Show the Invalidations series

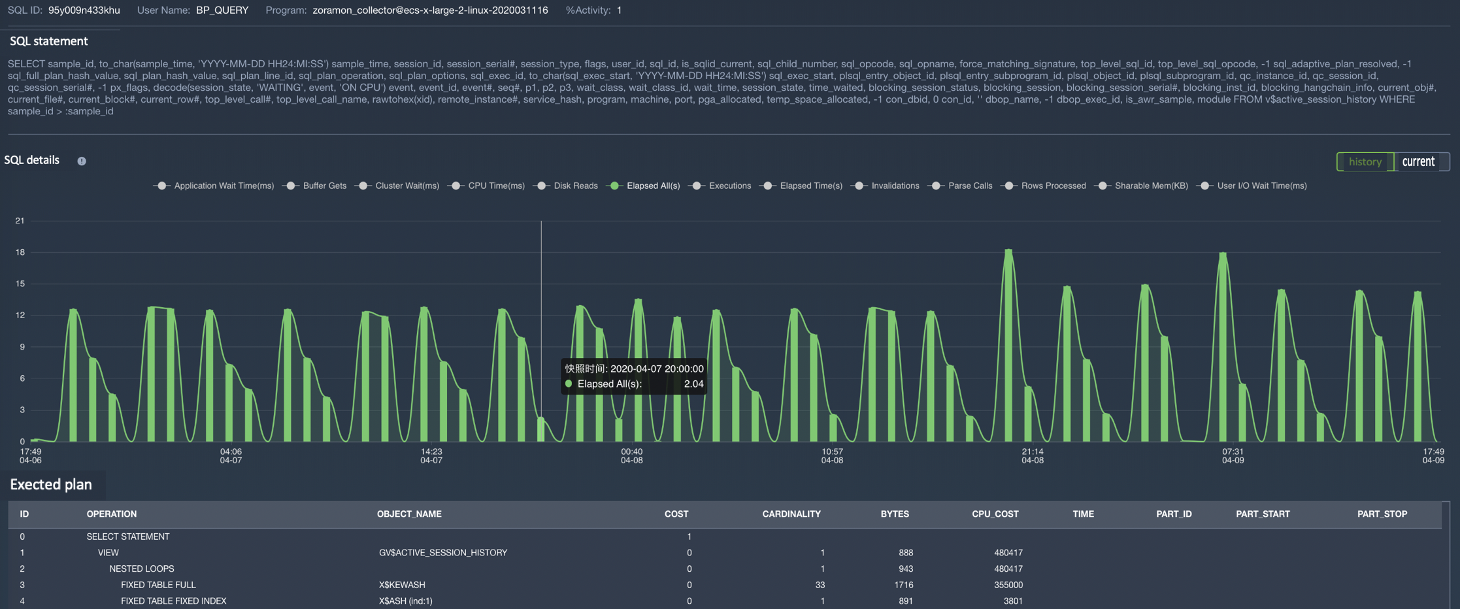(859, 186)
